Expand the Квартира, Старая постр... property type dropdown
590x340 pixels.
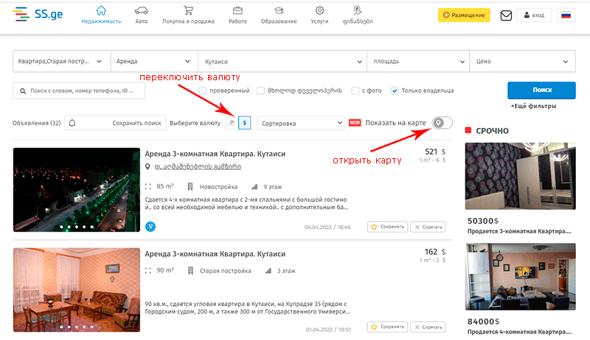point(62,61)
